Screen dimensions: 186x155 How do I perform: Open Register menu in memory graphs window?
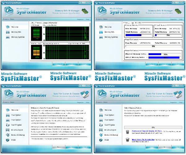pyautogui.click(x=80, y=19)
